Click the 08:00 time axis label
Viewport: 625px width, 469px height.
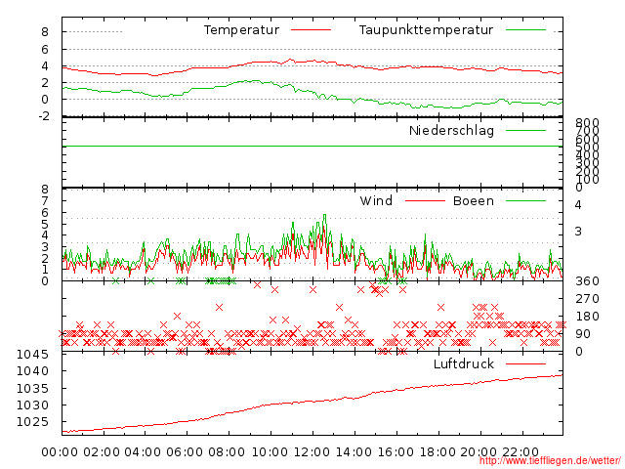tap(227, 452)
